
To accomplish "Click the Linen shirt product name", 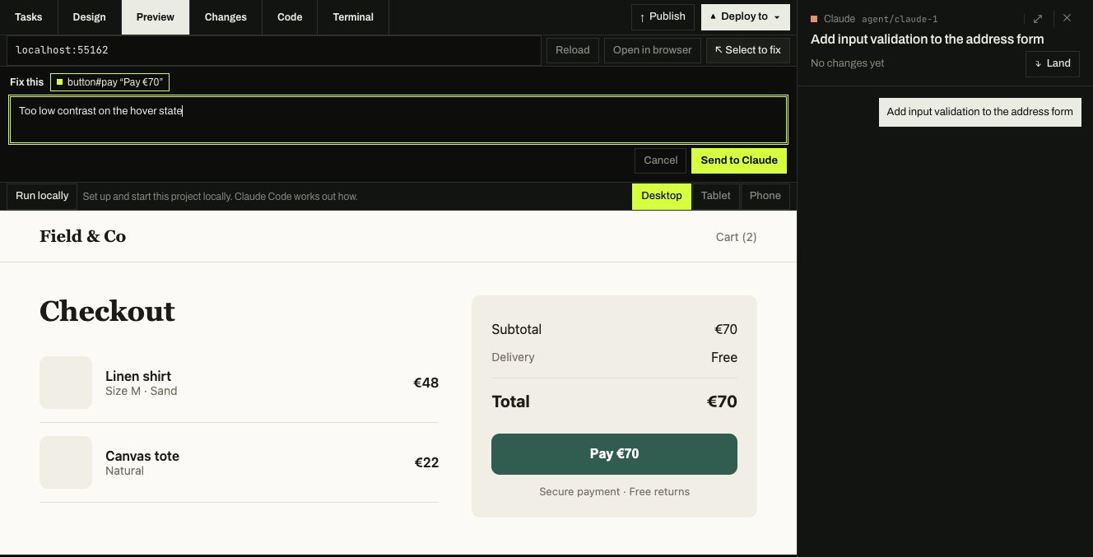I will 138,376.
